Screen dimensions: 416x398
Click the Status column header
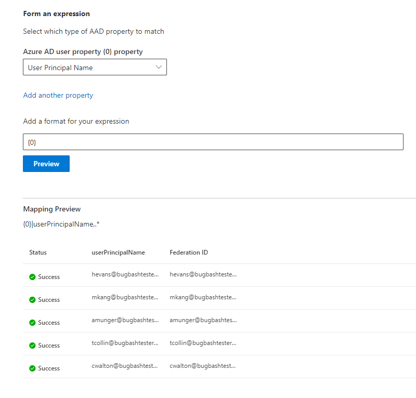point(38,253)
